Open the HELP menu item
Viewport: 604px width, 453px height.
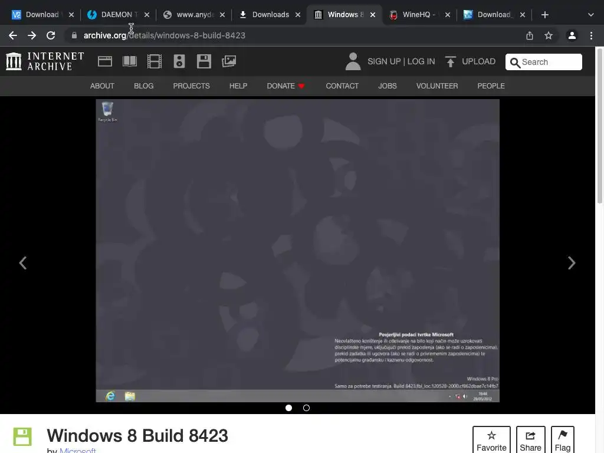coord(238,86)
